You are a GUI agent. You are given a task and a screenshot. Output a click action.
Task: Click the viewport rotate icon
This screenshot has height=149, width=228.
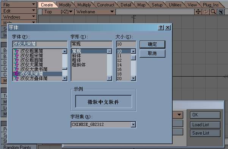[x=206, y=12]
